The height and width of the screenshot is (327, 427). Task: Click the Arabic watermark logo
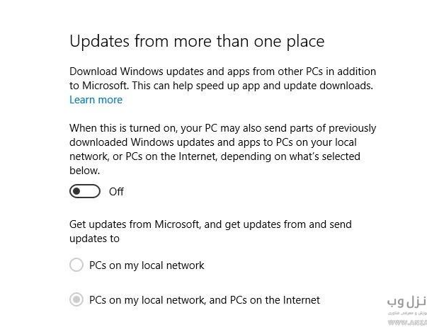(406, 302)
